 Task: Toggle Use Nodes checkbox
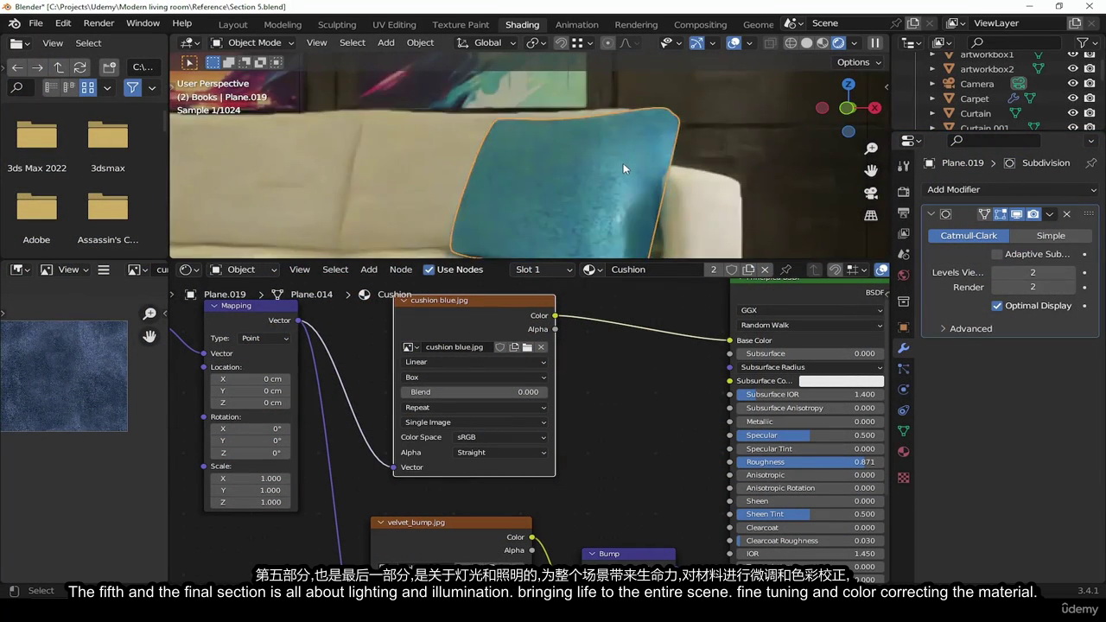point(429,270)
